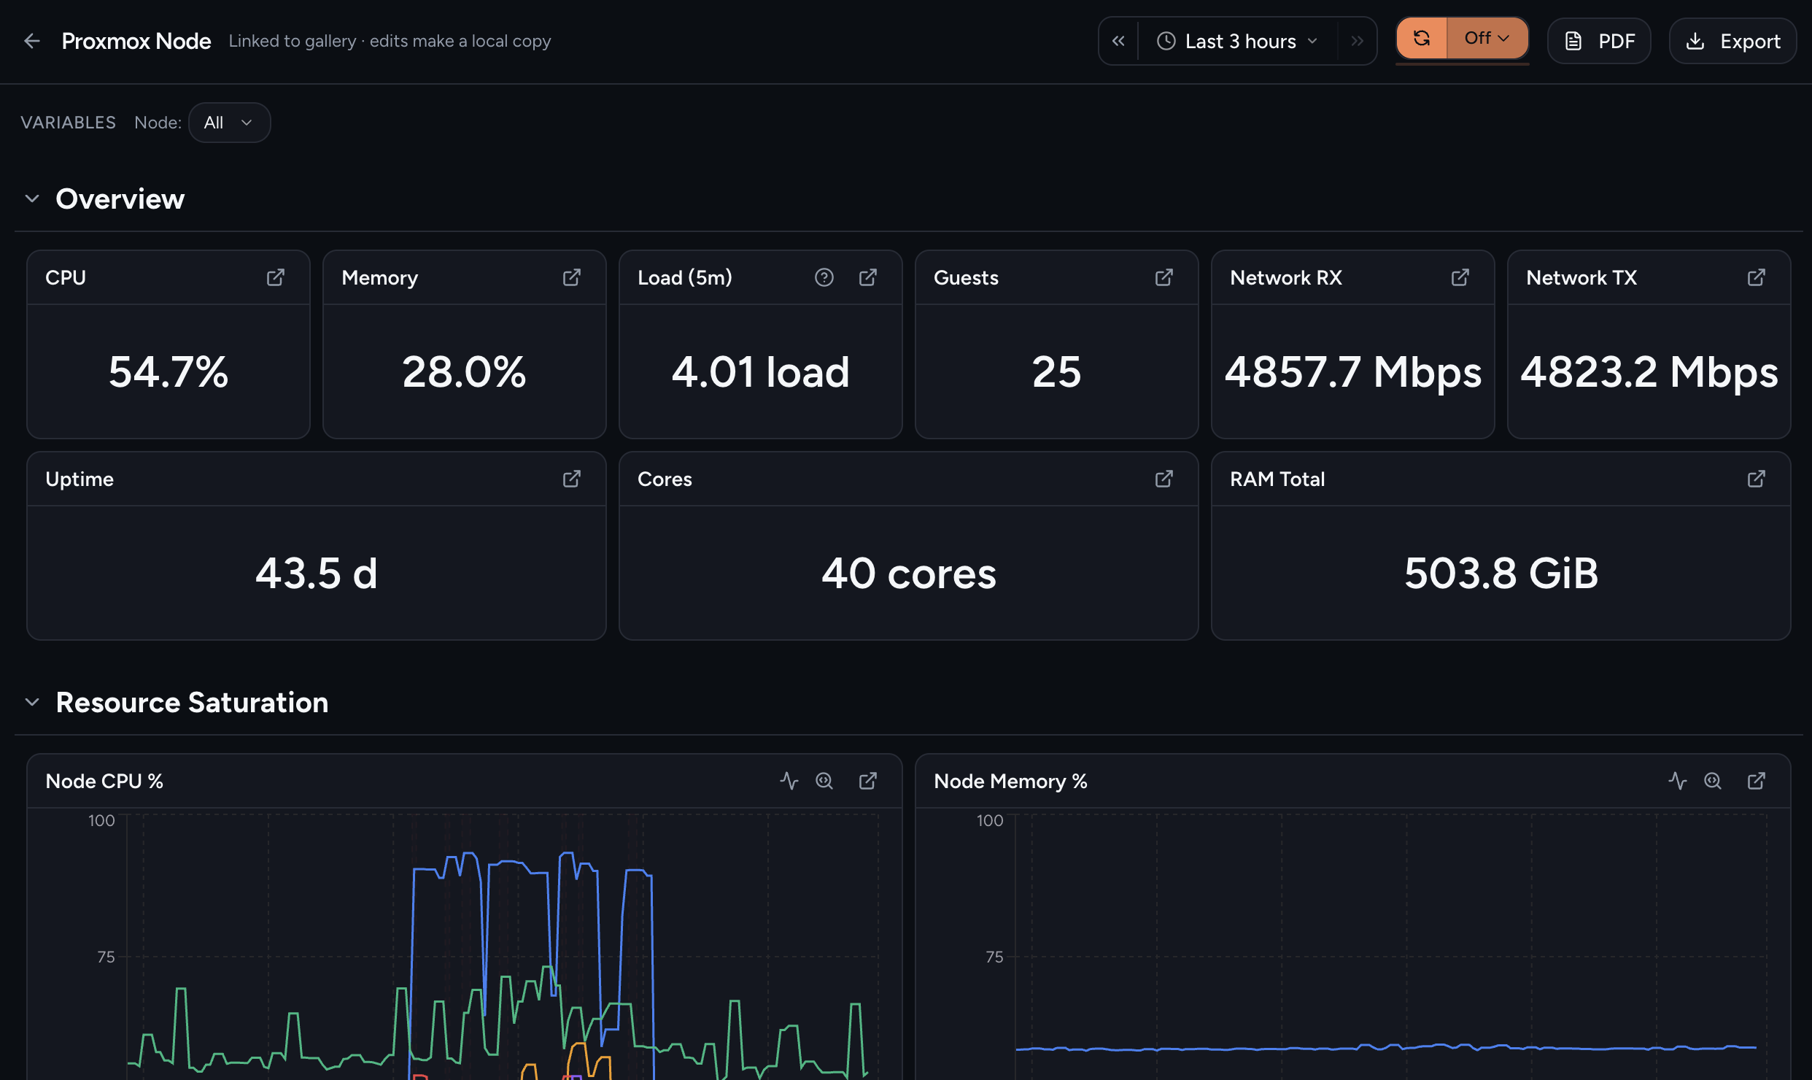
Task: Click the refresh dashboard icon
Action: [x=1422, y=38]
